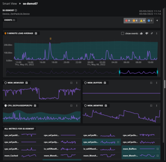The image size is (166, 162).
Task: Expand the MEM_MEMFREE chart to full size
Action: [151, 106]
